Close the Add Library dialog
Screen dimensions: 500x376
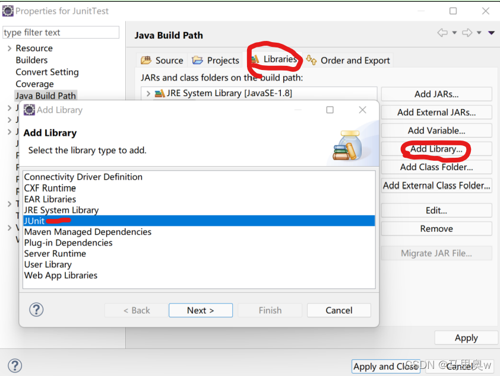pyautogui.click(x=362, y=110)
